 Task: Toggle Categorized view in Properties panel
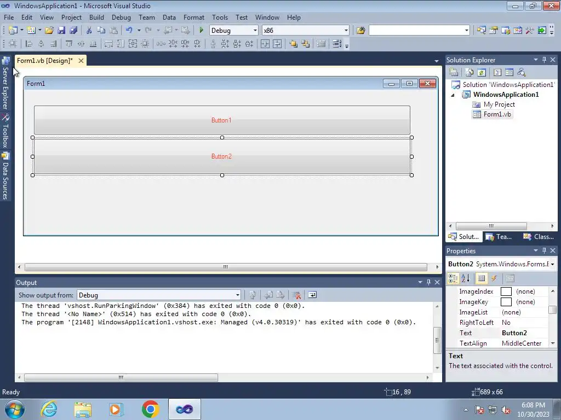click(453, 278)
